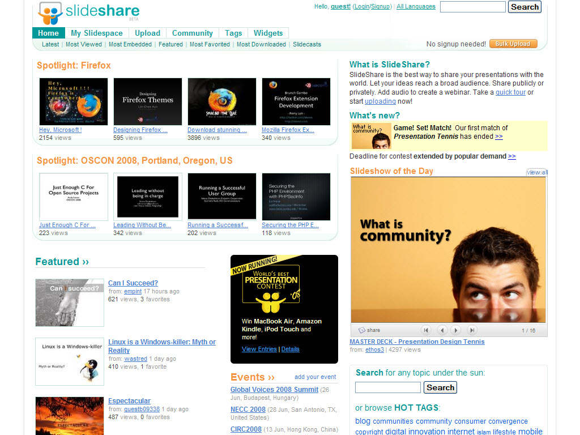Go to first slide in player

pyautogui.click(x=426, y=330)
